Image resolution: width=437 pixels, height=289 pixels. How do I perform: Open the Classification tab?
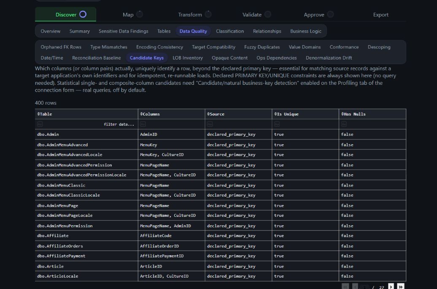coord(230,31)
